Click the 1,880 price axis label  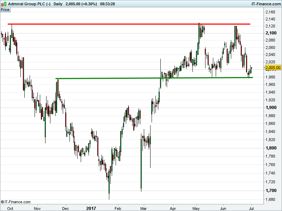[270, 116]
